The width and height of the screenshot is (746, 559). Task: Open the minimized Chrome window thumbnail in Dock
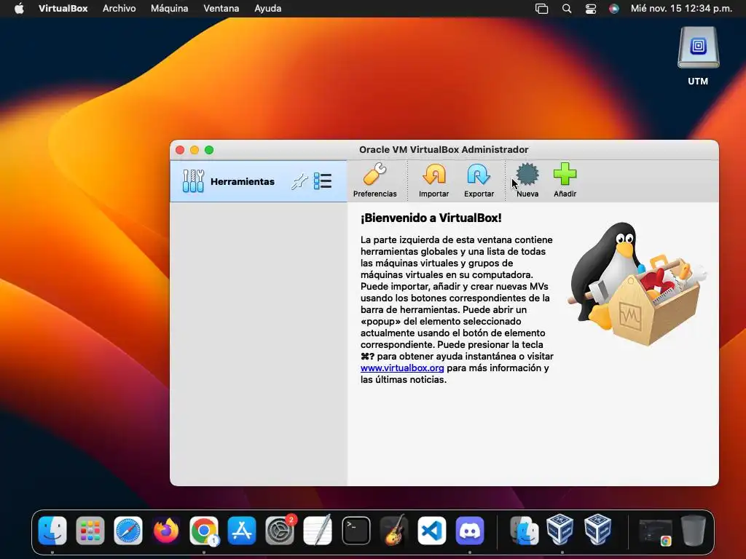tap(656, 532)
